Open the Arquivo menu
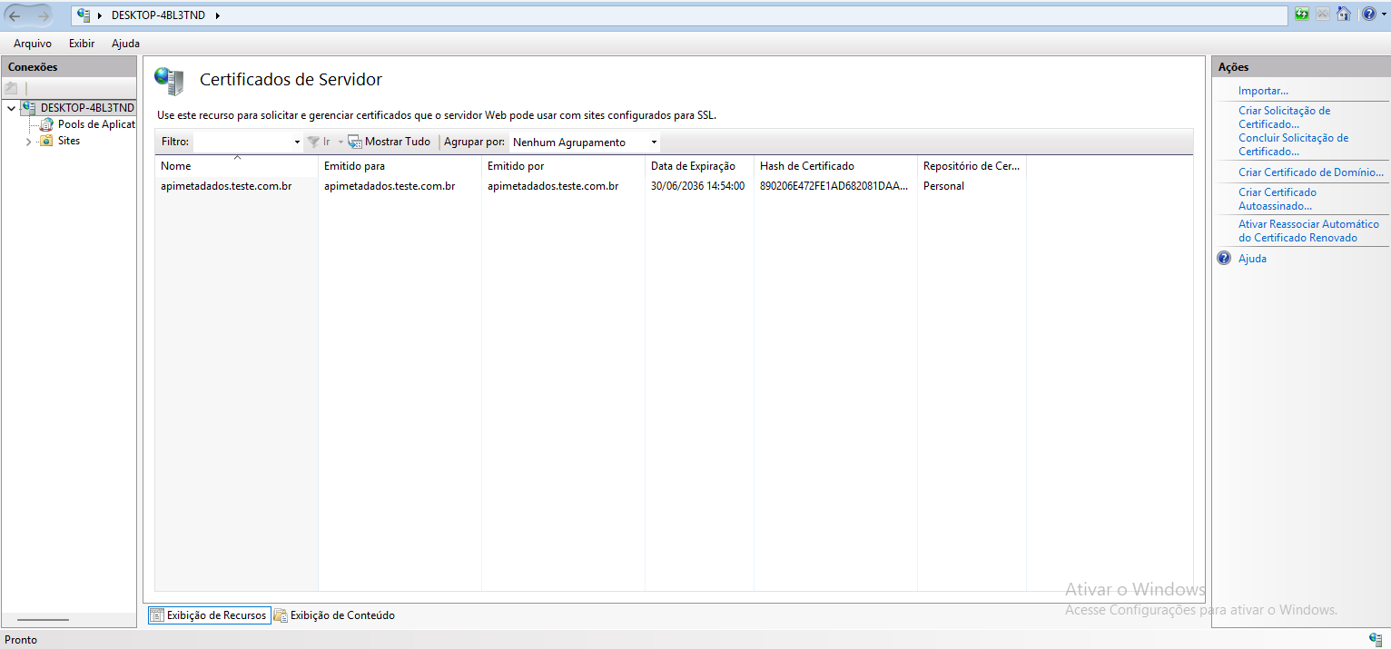Viewport: 1391px width, 649px height. pos(33,44)
